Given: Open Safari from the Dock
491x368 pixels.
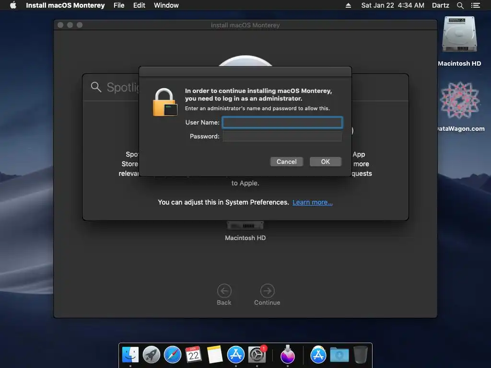Looking at the screenshot, I should tap(173, 355).
